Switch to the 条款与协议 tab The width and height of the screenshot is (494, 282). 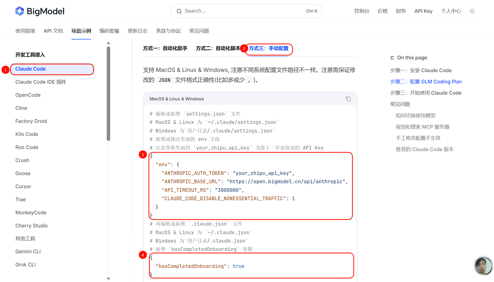point(168,31)
